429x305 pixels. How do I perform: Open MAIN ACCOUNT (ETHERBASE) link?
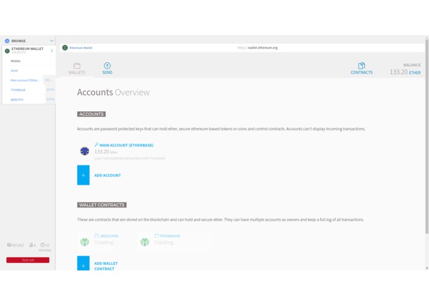[x=127, y=145]
